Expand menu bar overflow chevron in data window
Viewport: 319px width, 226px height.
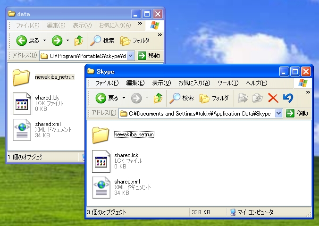[140, 24]
